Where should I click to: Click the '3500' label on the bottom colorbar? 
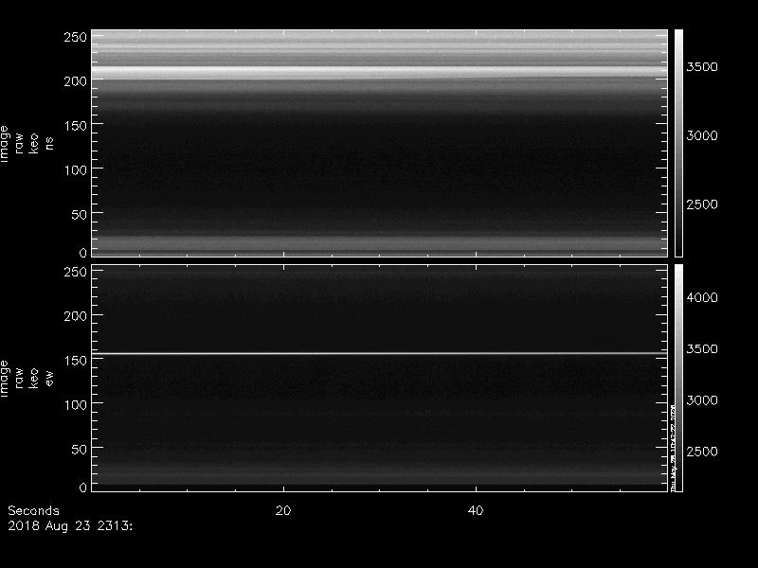tap(702, 348)
